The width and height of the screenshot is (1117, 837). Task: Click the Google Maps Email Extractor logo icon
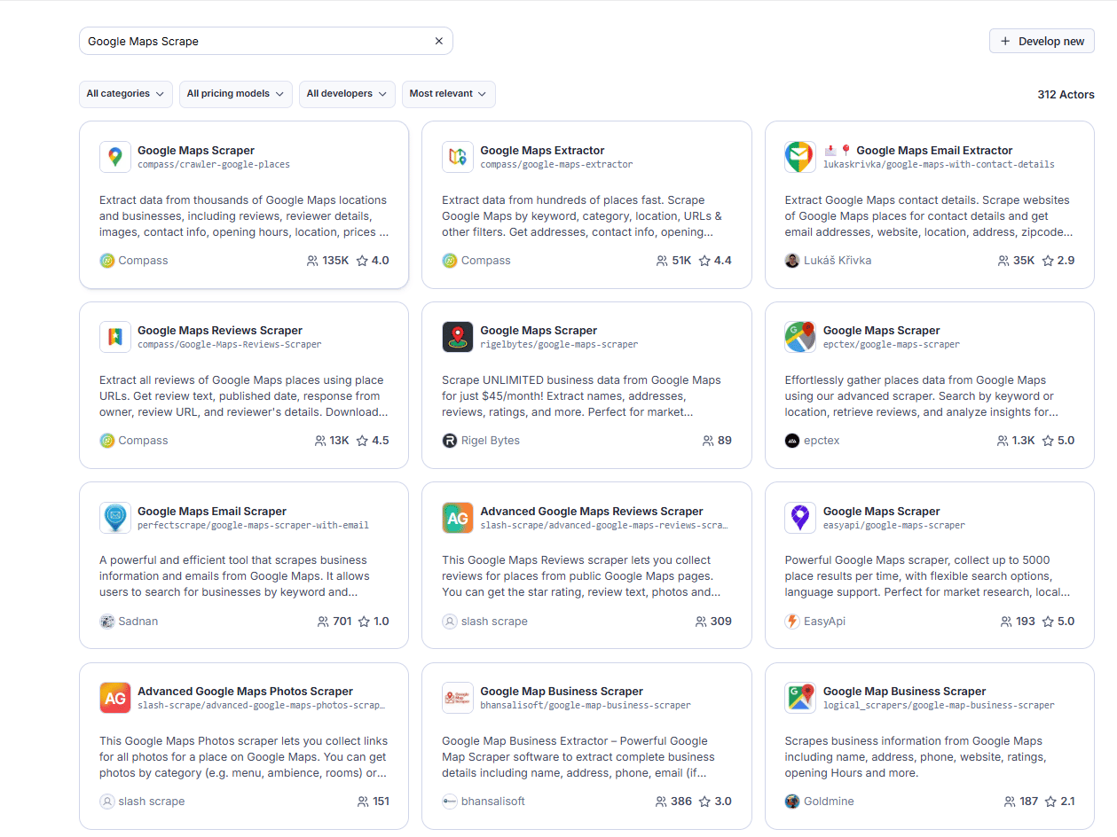[x=800, y=157]
